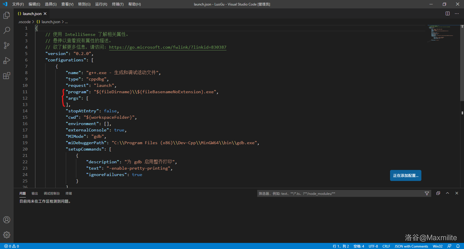
Task: Open editor More Actions ellipsis
Action: coord(457,14)
